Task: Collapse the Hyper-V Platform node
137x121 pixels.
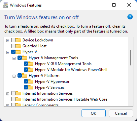Action: coord(14,76)
